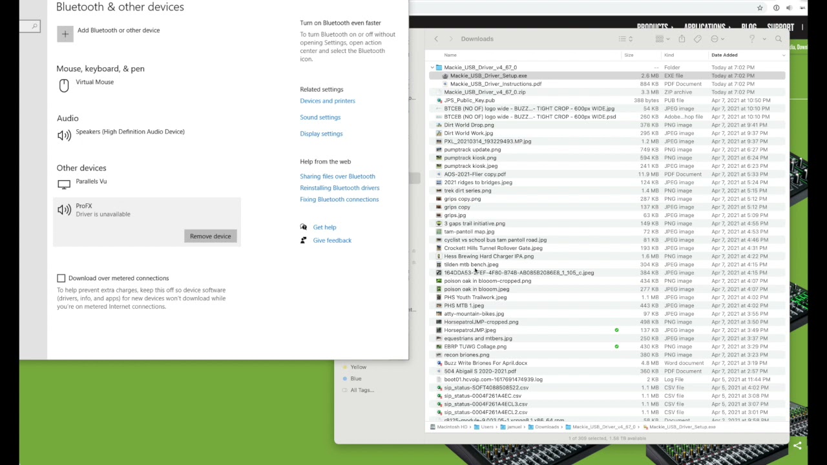827x465 pixels.
Task: Open the Blog menu item on Mackie site
Action: pos(749,27)
